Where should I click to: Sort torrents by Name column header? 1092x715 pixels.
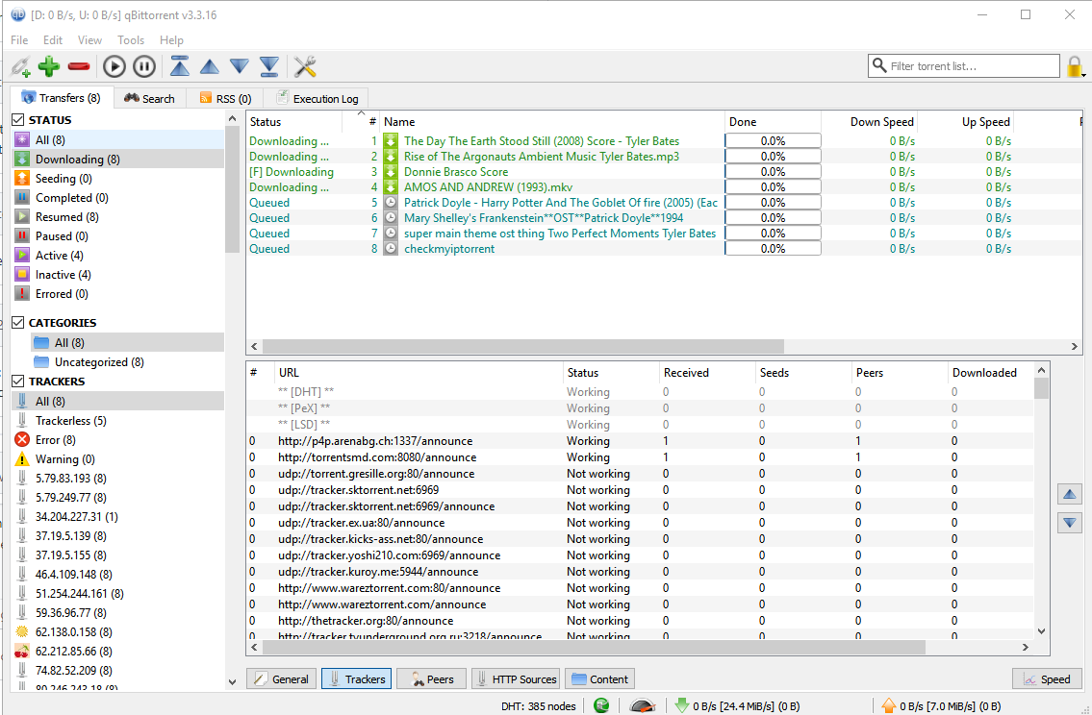[x=552, y=122]
